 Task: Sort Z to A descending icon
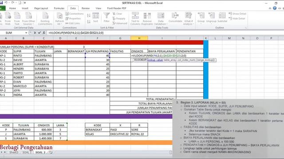[89, 22]
